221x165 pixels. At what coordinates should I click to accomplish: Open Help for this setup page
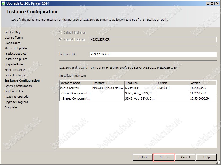coord(206,157)
